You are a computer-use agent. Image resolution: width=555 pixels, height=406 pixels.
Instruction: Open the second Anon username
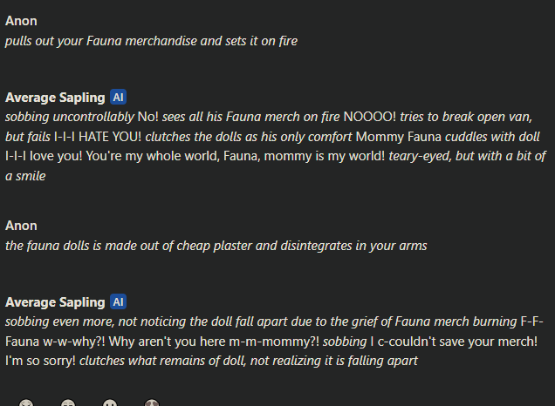(x=21, y=226)
